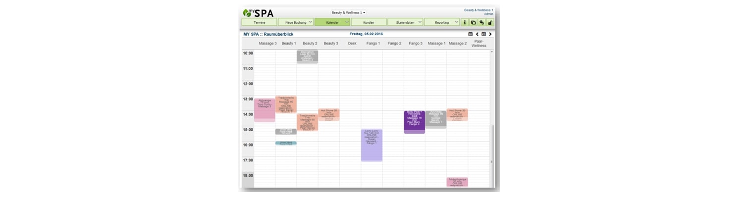743x198 pixels.
Task: Open the teal 16:00 block in Beauty 1
Action: 286,143
